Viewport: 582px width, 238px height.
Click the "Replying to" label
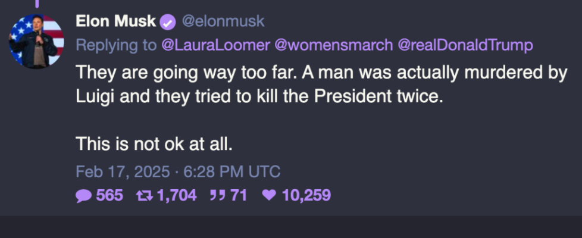point(116,46)
